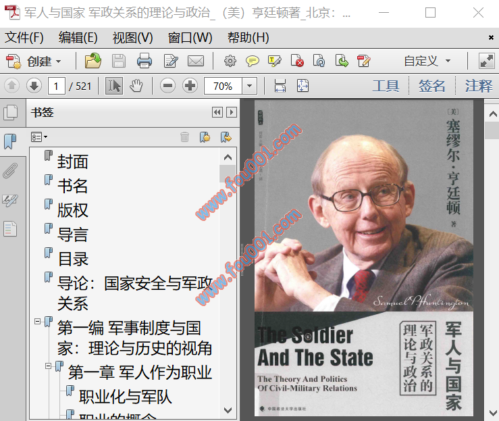
Task: Show Attachments paperclip panel
Action: (11, 171)
